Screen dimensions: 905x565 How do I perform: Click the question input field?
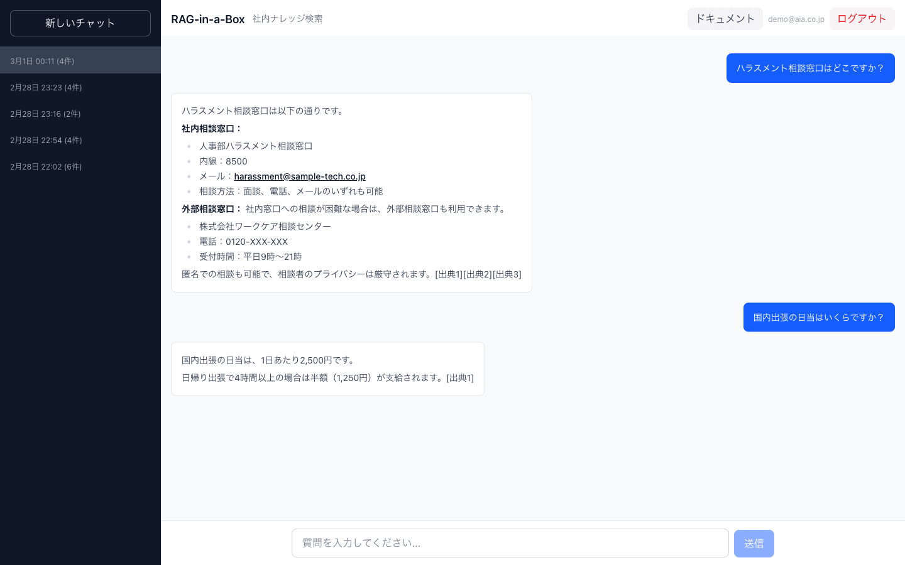click(510, 543)
